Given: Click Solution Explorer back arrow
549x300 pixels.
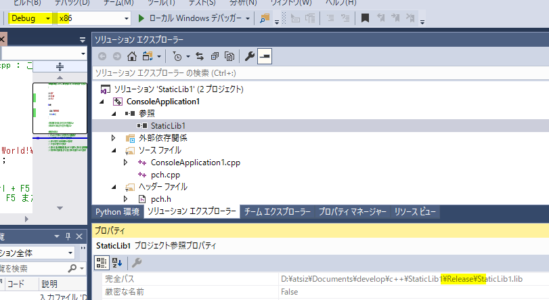Looking at the screenshot, I should pos(102,56).
